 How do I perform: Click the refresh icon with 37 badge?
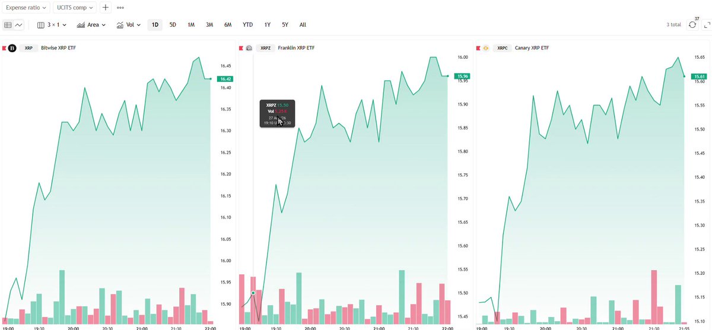pyautogui.click(x=692, y=24)
